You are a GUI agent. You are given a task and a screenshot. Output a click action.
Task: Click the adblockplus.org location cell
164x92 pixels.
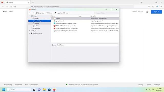105,26
